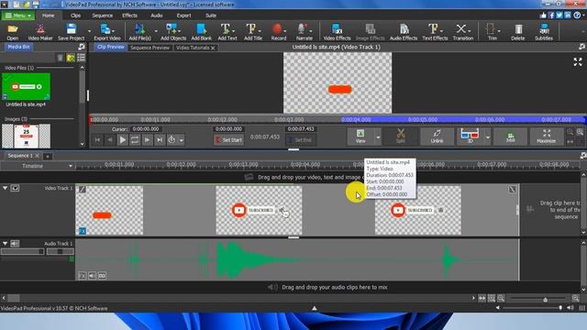Switch to the Home ribbon tab
The width and height of the screenshot is (587, 330).
(49, 16)
